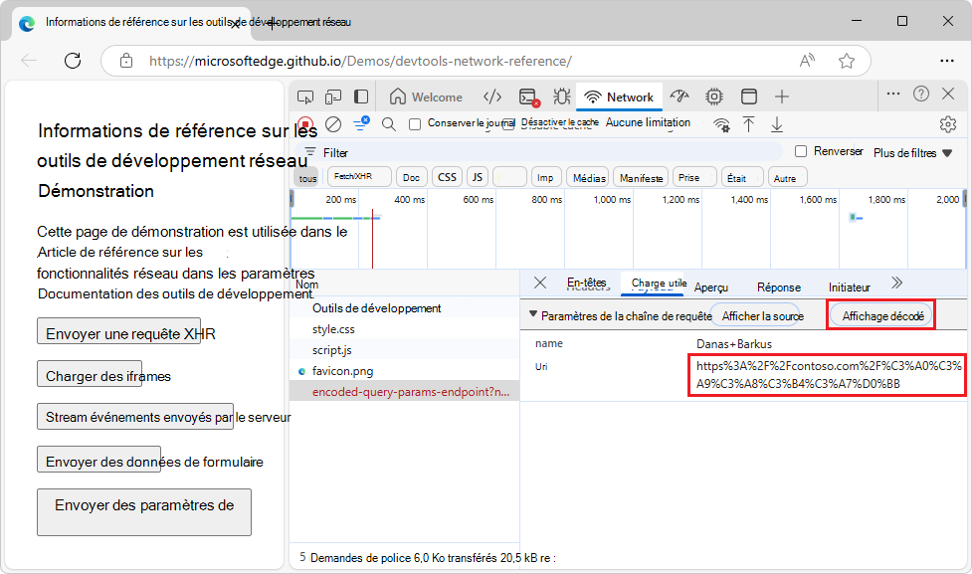Open the Console tool icon
Screen dimensions: 972x574
[528, 97]
